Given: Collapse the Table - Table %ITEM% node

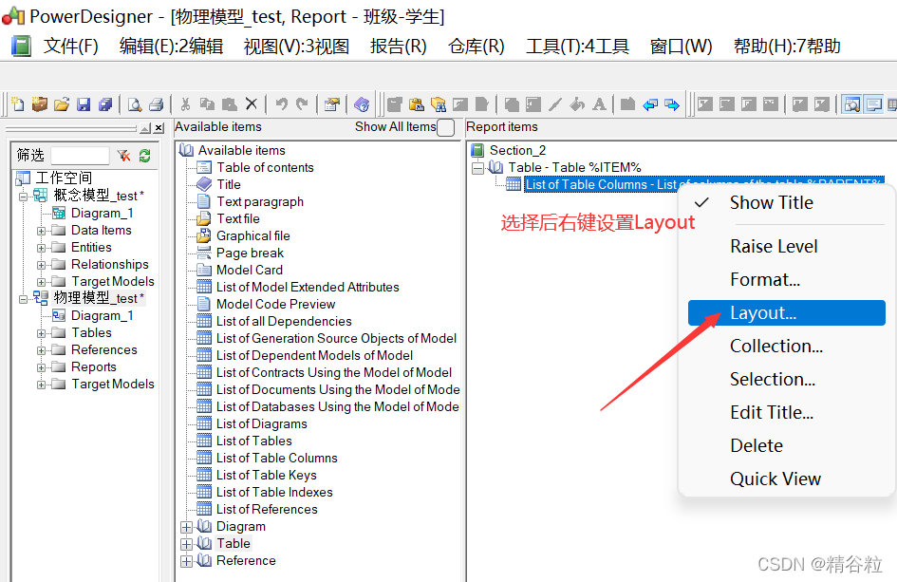Looking at the screenshot, I should point(477,168).
